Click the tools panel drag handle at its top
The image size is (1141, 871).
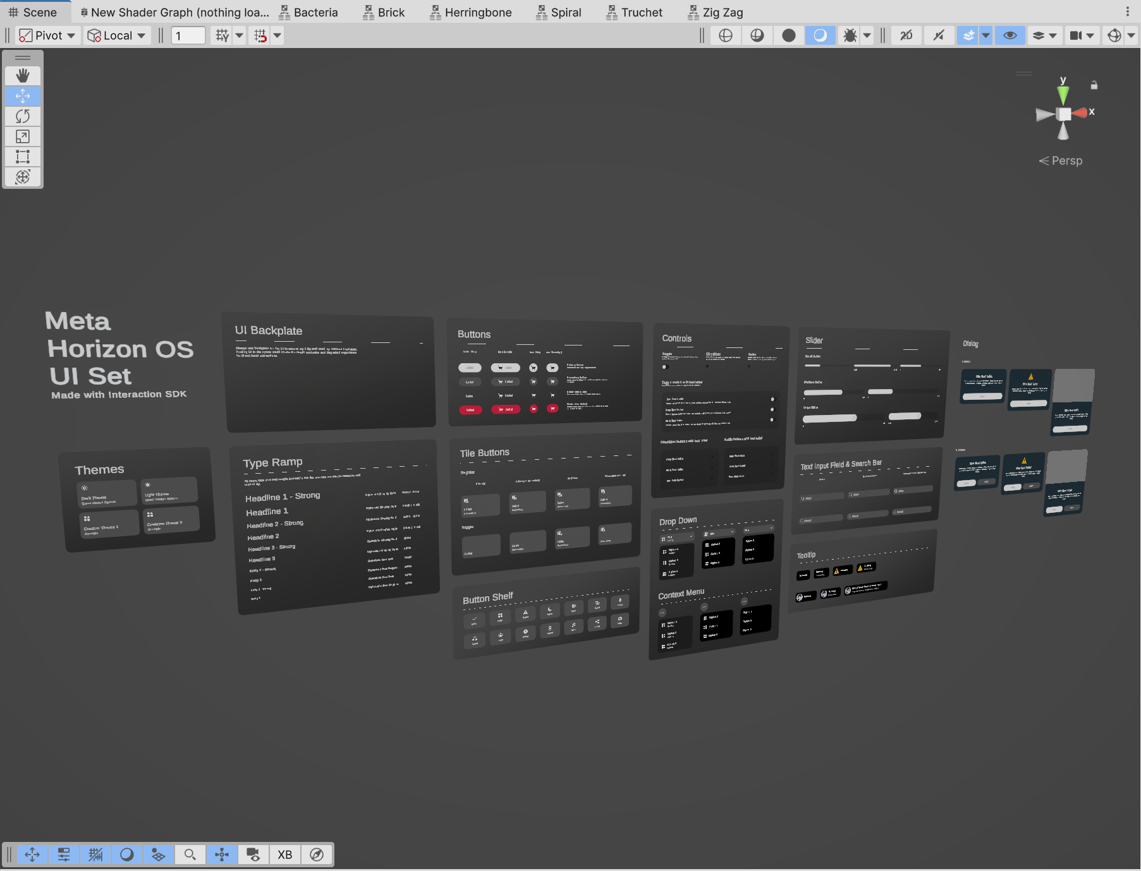pyautogui.click(x=23, y=57)
